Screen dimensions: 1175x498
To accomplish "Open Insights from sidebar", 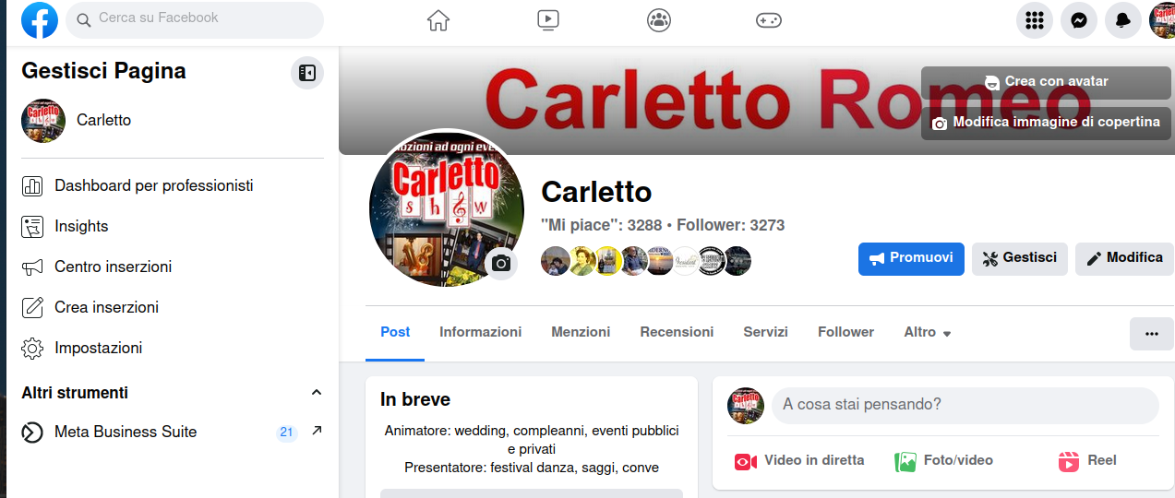I will click(173, 227).
